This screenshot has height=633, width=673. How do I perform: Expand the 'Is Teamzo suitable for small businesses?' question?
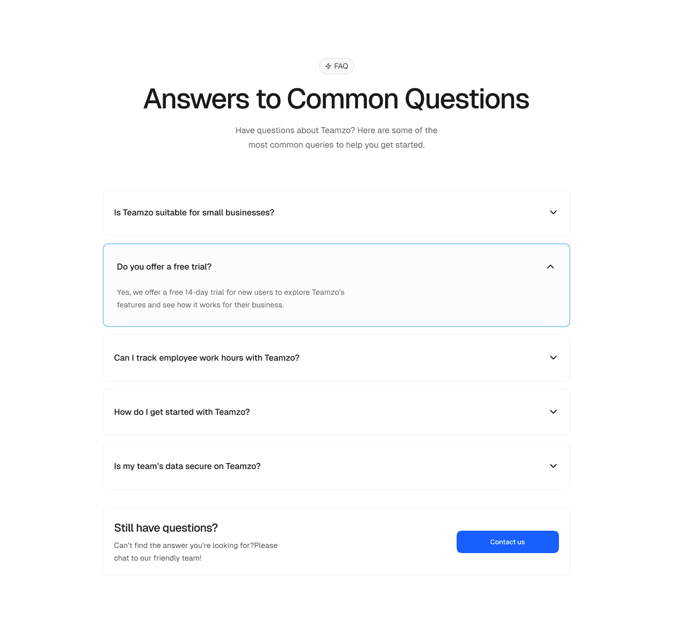tap(194, 213)
